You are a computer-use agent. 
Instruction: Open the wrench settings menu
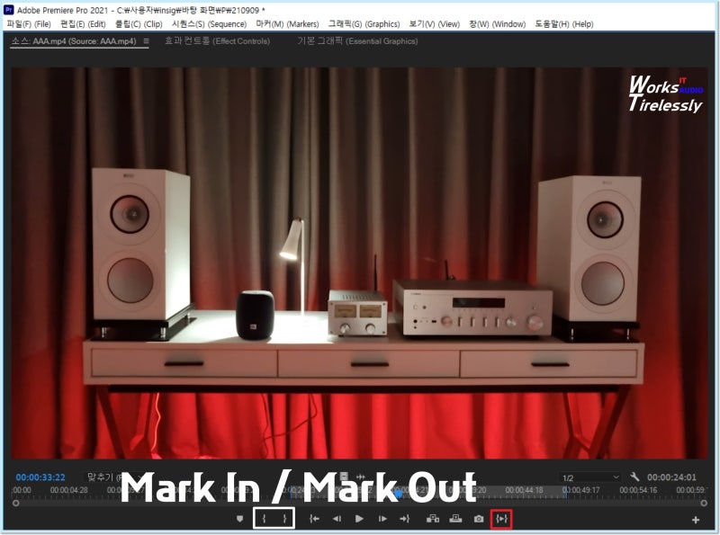[x=634, y=477]
